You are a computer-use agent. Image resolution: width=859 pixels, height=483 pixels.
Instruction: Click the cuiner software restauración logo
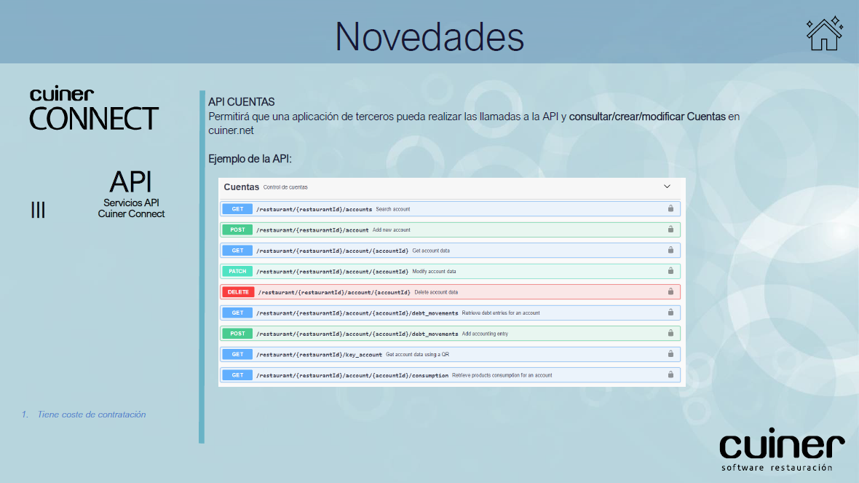click(782, 449)
